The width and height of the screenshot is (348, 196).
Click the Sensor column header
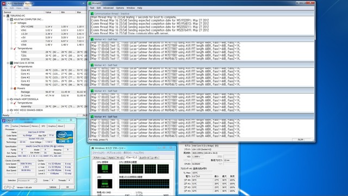pyautogui.click(x=23, y=12)
